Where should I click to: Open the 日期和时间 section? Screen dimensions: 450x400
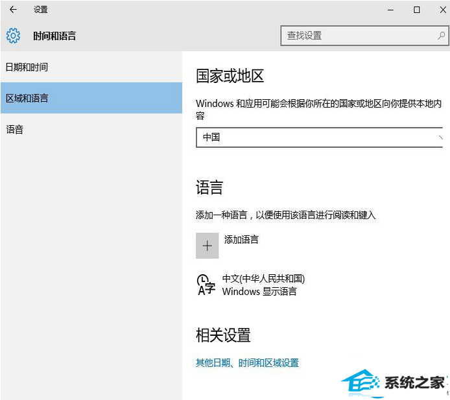coord(91,67)
